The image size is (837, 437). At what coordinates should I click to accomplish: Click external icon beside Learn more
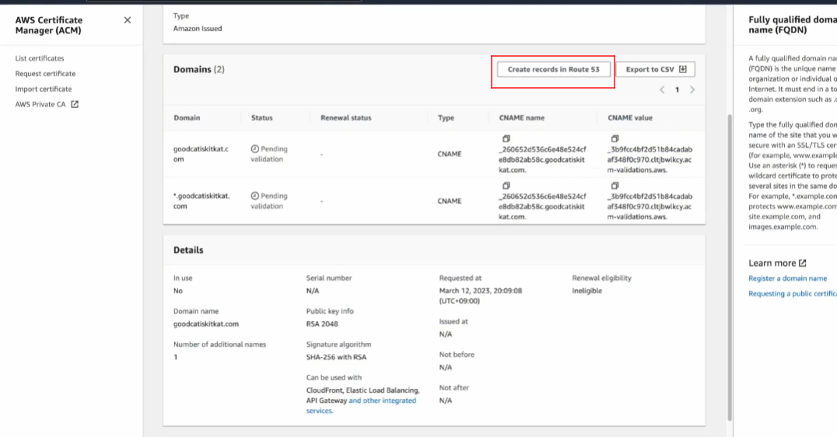[802, 263]
